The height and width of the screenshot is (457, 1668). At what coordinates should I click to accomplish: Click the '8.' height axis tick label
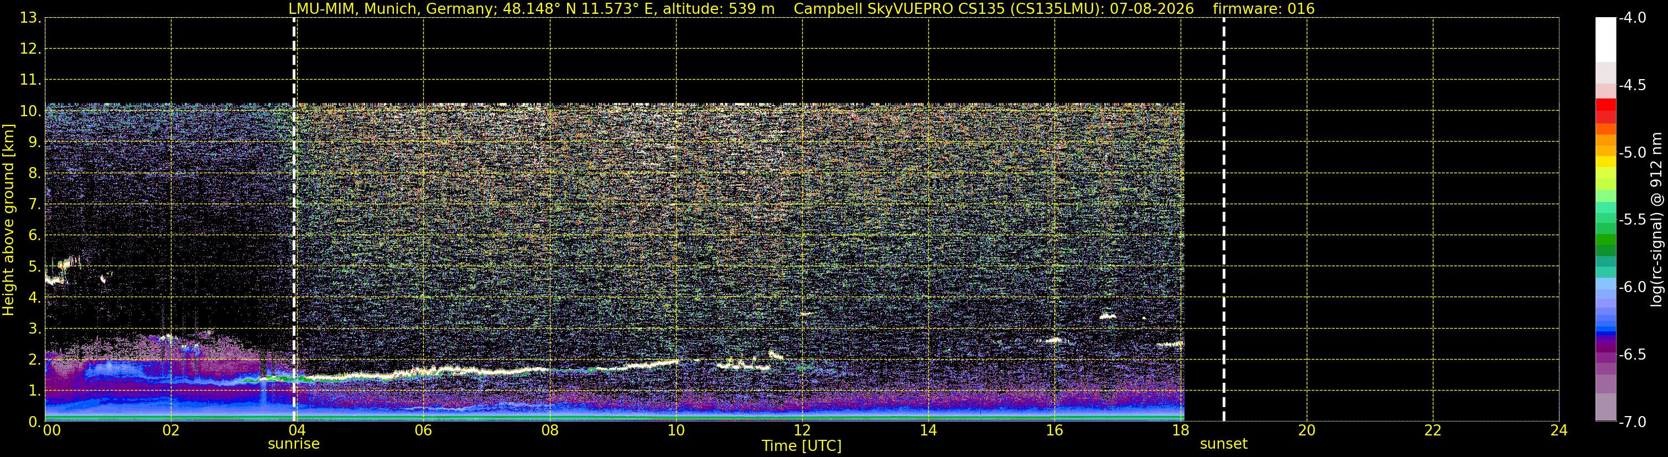click(34, 174)
